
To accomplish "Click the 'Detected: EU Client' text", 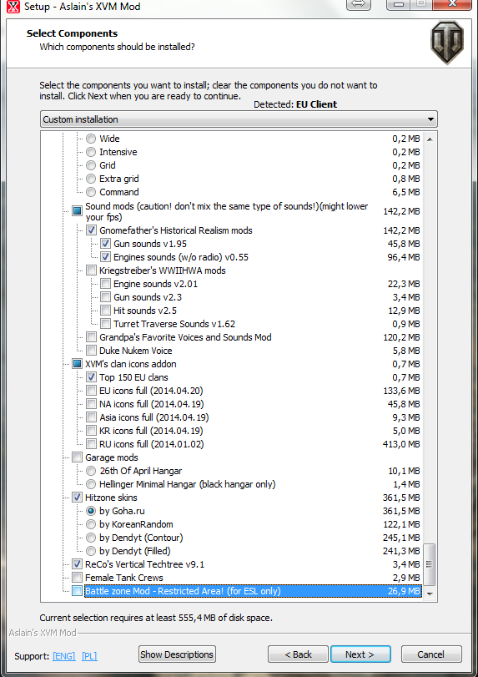I will 295,104.
